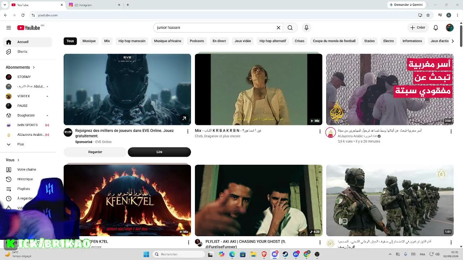Select the Coupe du monde de football chip
463x260 pixels.
tap(334, 41)
